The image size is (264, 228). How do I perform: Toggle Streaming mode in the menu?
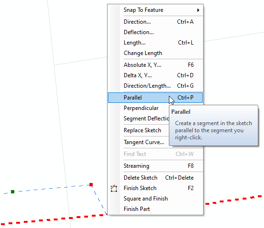coord(155,166)
